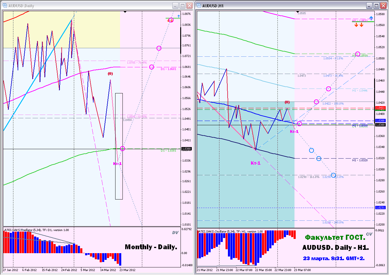Click the ATEI.SAKS.Oscillator TF: D1 indicator label
The image size is (389, 275).
[36, 230]
